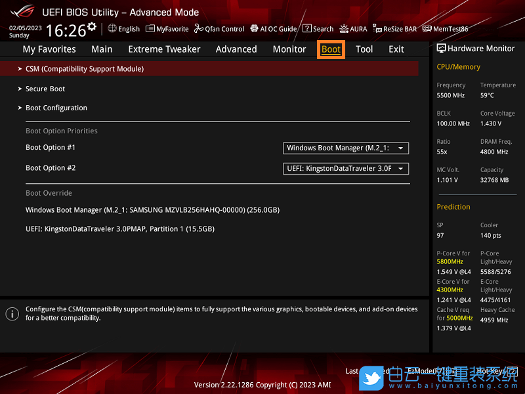Open the AURA lighting control

[x=353, y=29]
